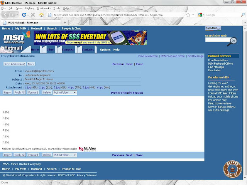Open the File menu
This screenshot has width=247, height=185.
[3, 8]
